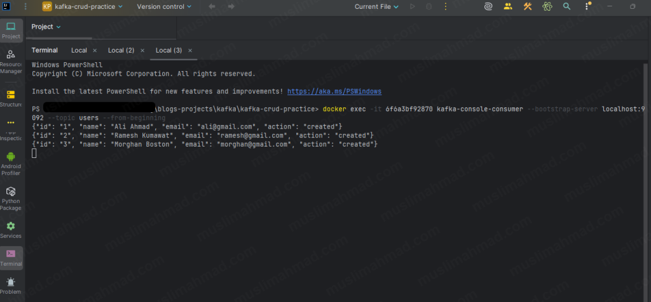The width and height of the screenshot is (651, 302).
Task: Click the terminal vertical scrollbar
Action: [645, 182]
